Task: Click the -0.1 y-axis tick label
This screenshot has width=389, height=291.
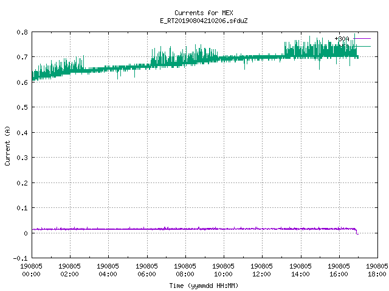Action: click(20, 258)
